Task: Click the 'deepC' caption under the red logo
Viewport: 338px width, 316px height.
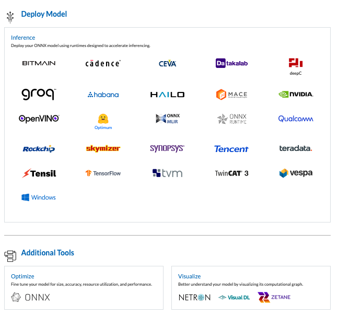Action: 296,73
